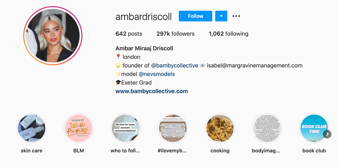
Task: Open the #ilovemyb... highlight circle
Action: [x=173, y=128]
